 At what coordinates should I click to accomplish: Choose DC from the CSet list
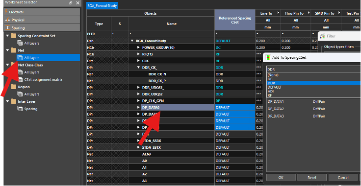[x=313, y=79]
